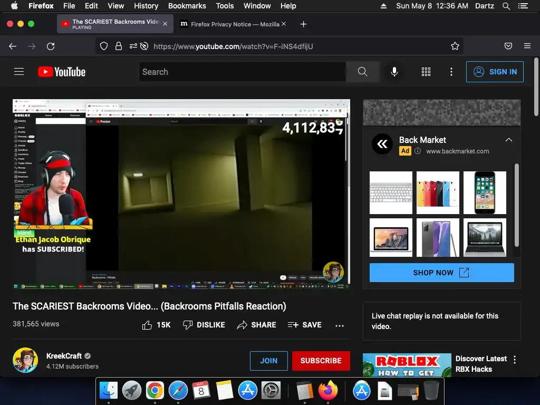Open YouTube settings three-dot menu
The height and width of the screenshot is (405, 540).
click(451, 72)
